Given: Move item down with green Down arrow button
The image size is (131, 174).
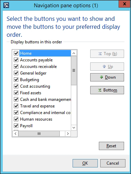Looking at the screenshot, I should tap(107, 77).
